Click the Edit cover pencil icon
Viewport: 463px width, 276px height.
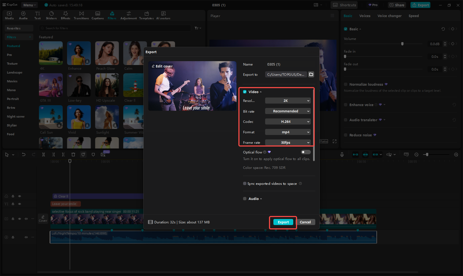point(153,66)
